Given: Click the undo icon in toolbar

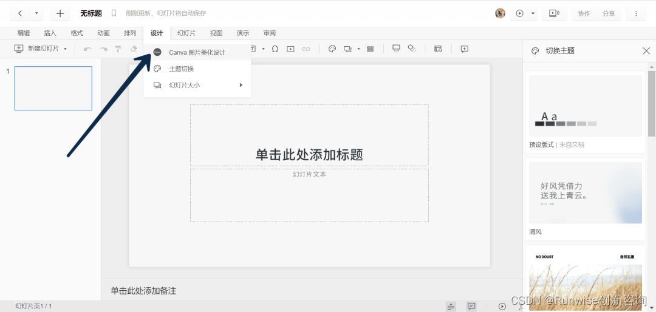Looking at the screenshot, I should 87,49.
